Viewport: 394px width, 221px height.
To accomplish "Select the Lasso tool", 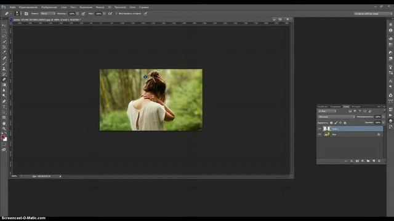I will (4, 36).
